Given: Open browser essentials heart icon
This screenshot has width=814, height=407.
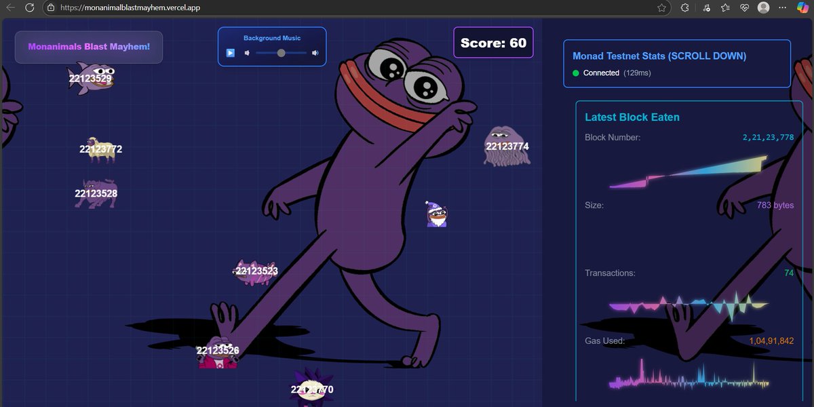Looking at the screenshot, I should (744, 8).
